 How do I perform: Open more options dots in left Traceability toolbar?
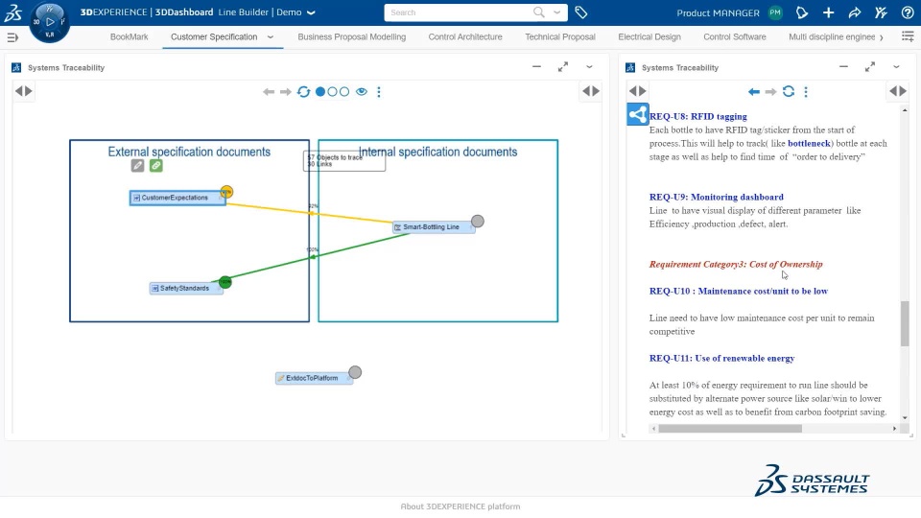(379, 92)
